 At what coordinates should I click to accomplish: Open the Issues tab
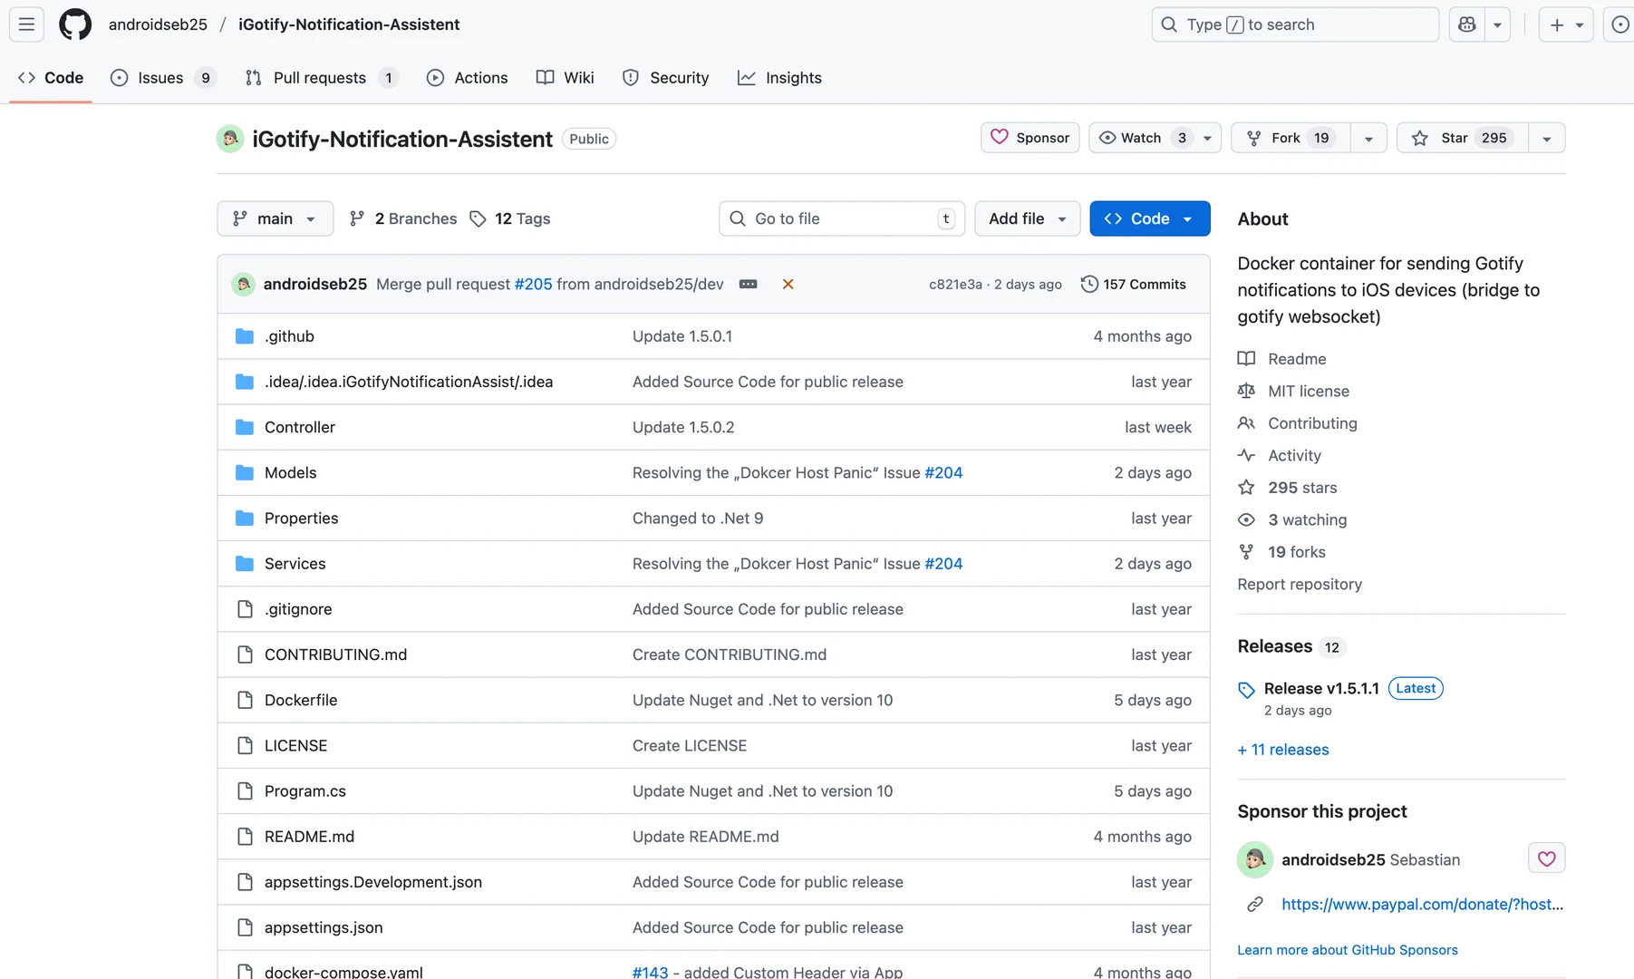[163, 78]
